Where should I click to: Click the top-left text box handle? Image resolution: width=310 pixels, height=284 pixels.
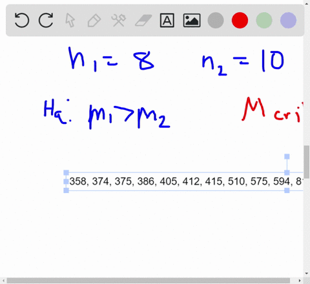point(67,172)
